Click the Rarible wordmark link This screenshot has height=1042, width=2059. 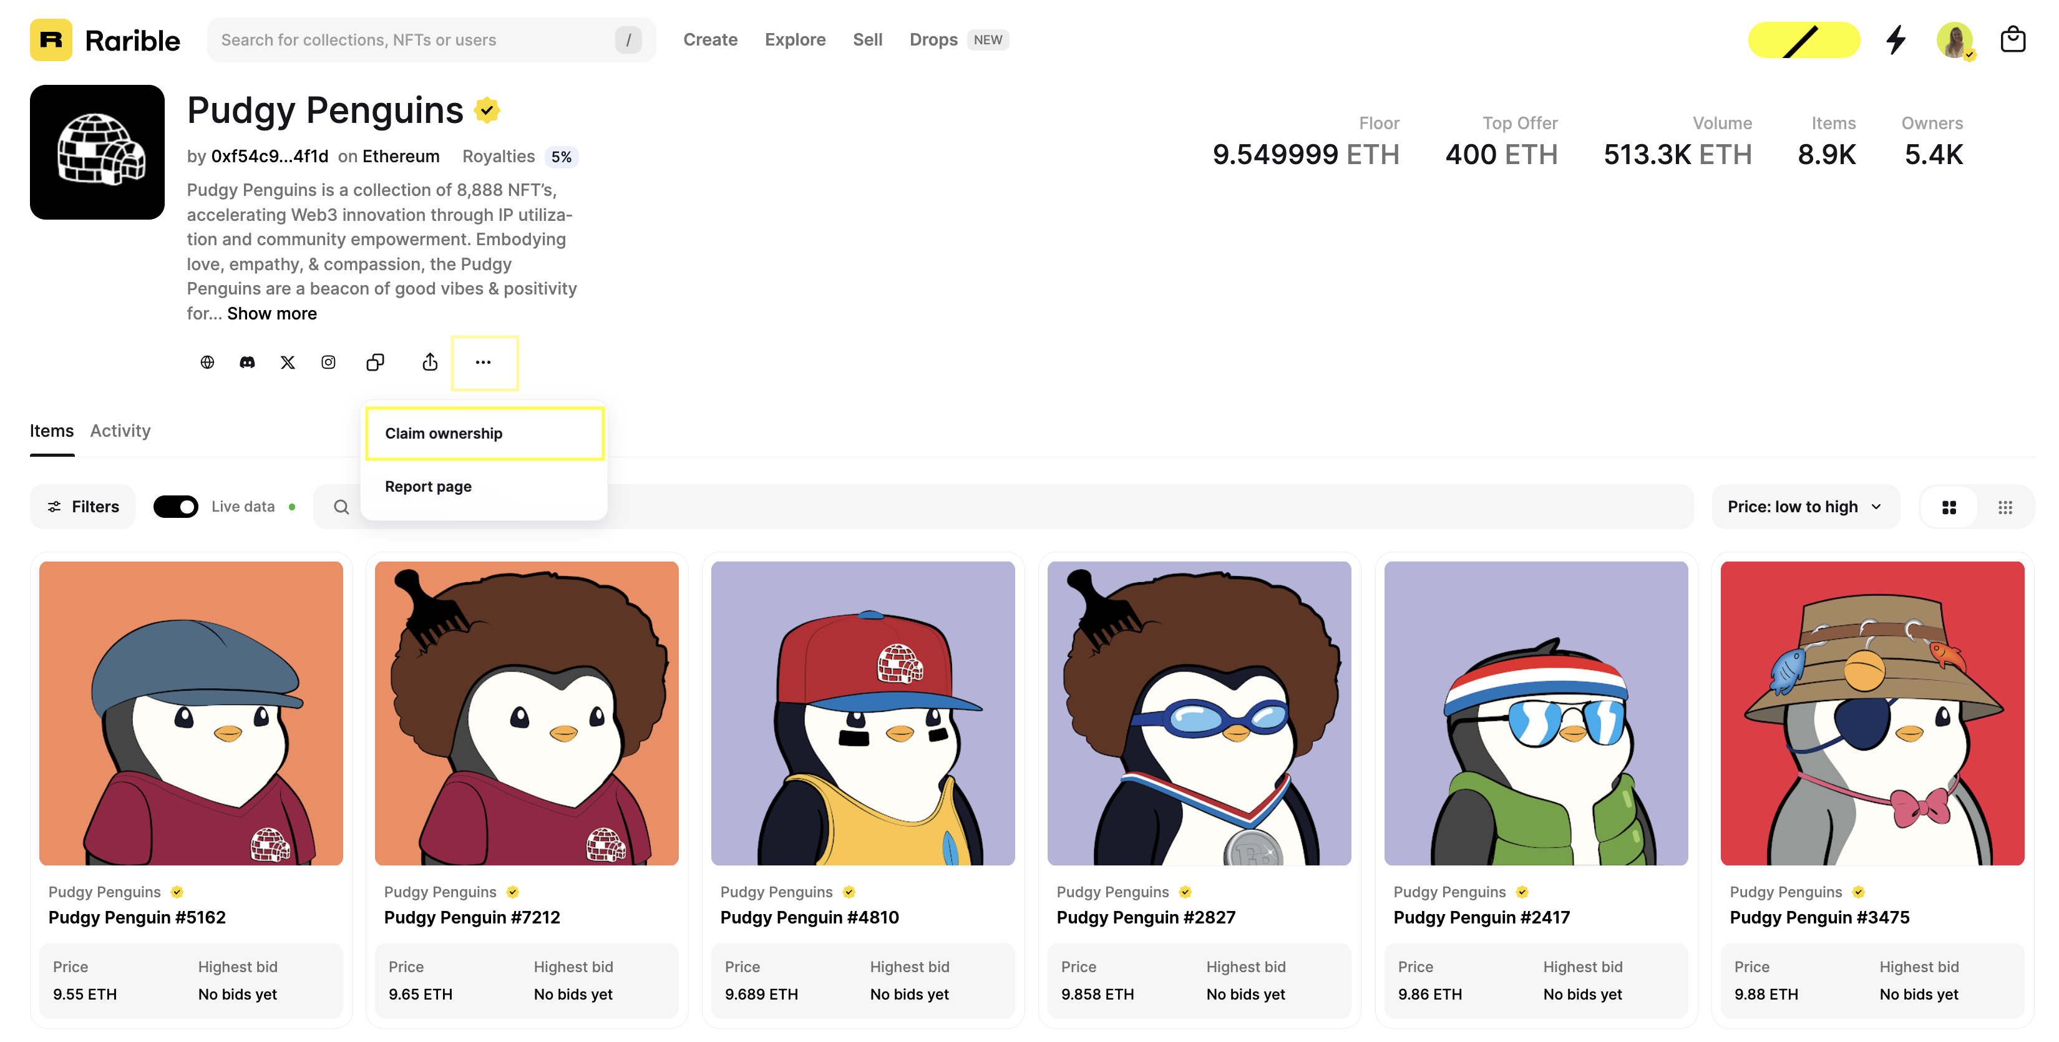coord(133,40)
